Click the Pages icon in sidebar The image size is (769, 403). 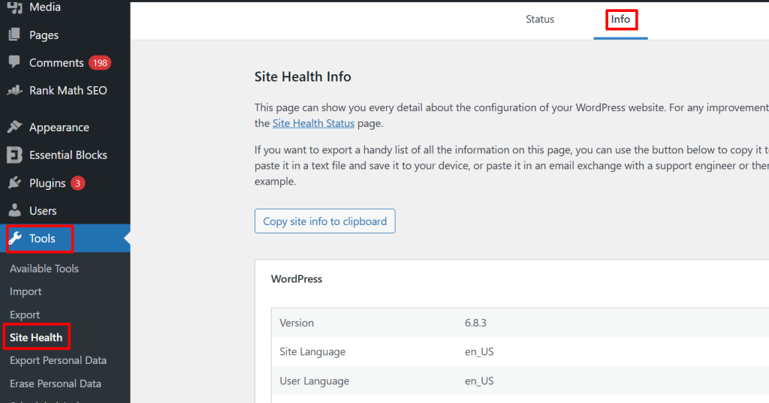click(x=14, y=35)
